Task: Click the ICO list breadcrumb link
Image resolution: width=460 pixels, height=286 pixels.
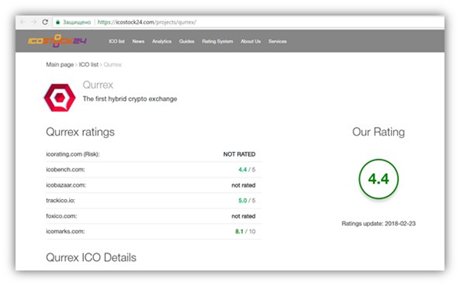Action: tap(89, 64)
